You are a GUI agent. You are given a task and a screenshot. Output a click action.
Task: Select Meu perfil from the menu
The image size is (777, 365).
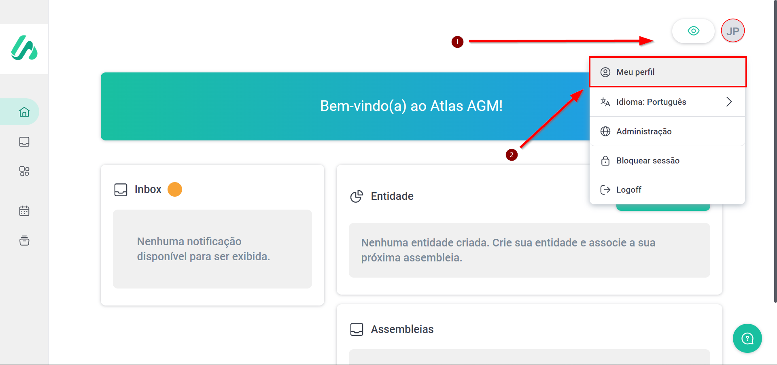coord(635,72)
